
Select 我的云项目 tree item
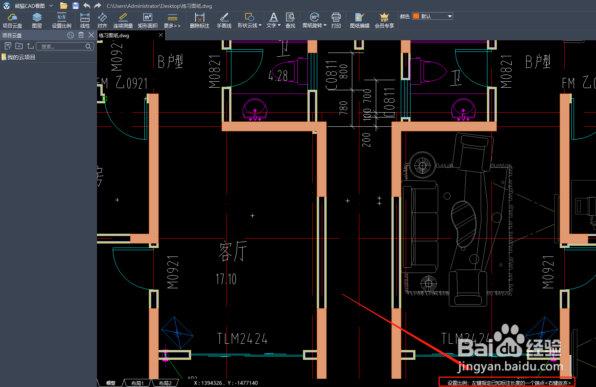(21, 57)
